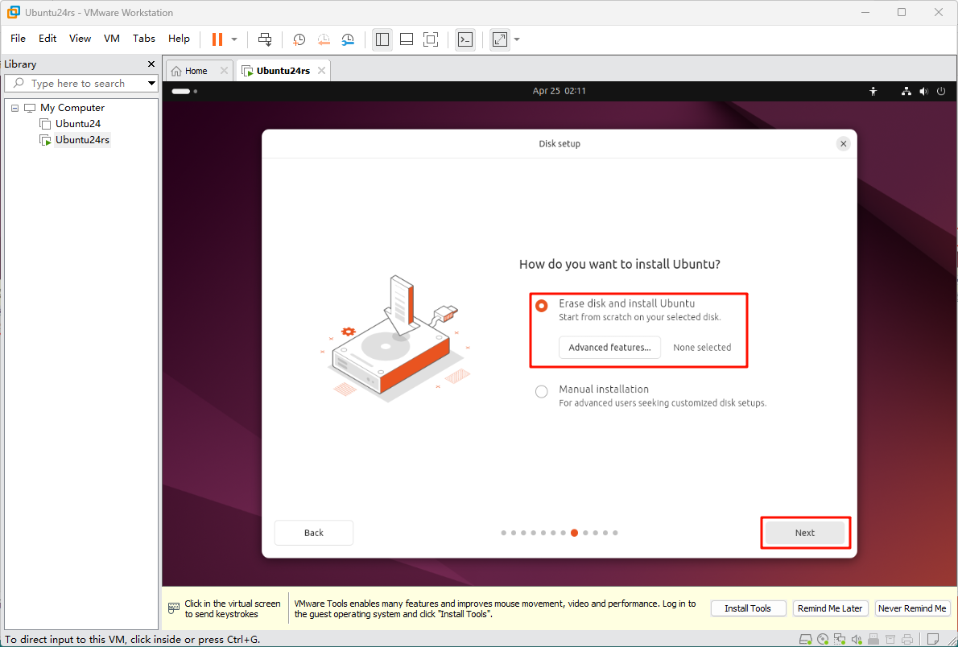Open the stretch display dropdown arrow
958x647 pixels.
(x=517, y=39)
